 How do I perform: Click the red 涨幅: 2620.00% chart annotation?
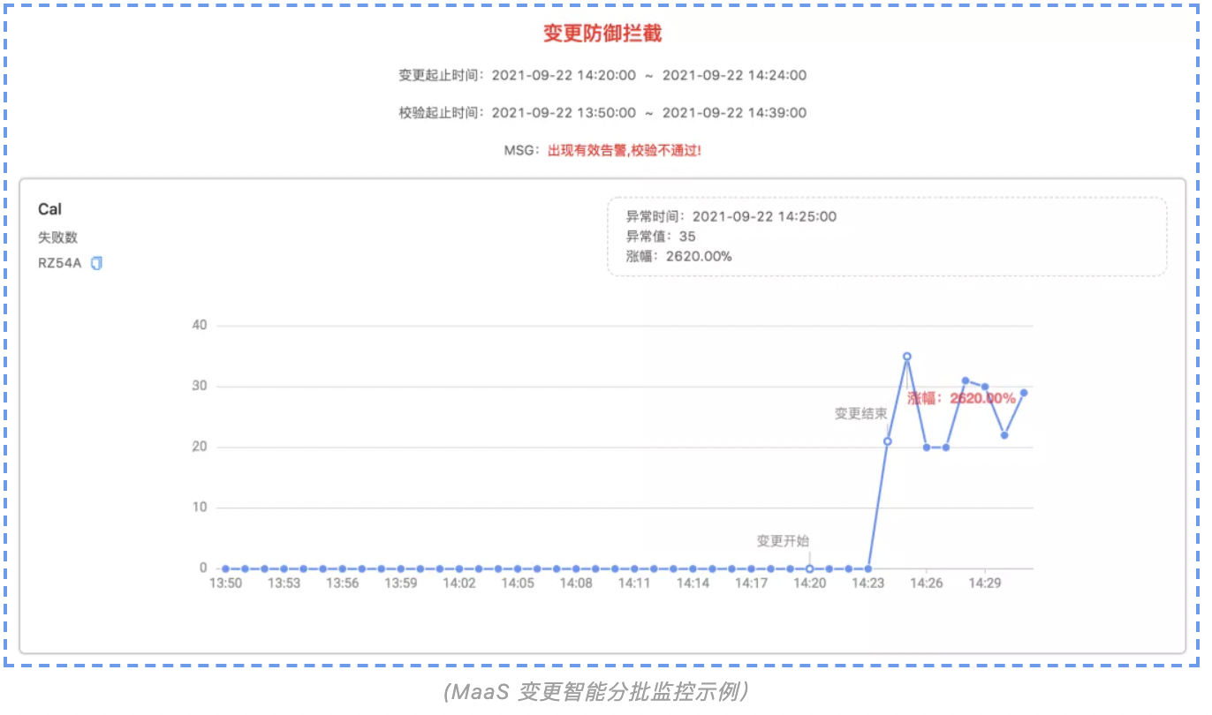pos(961,399)
